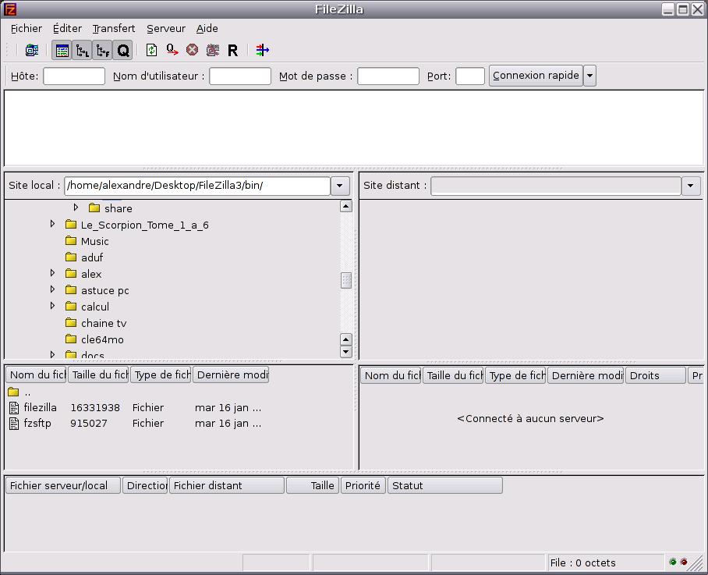This screenshot has width=708, height=575.
Task: Click the parent folder '..' icon in local files
Action: [x=13, y=392]
